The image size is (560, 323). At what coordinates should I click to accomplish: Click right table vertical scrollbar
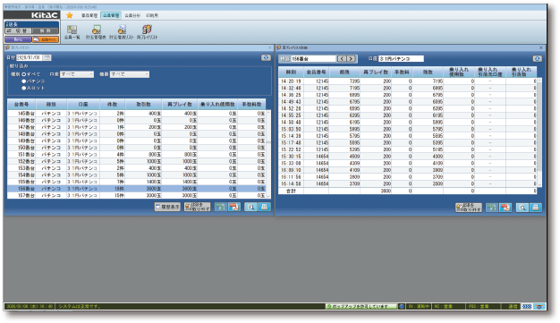539,132
